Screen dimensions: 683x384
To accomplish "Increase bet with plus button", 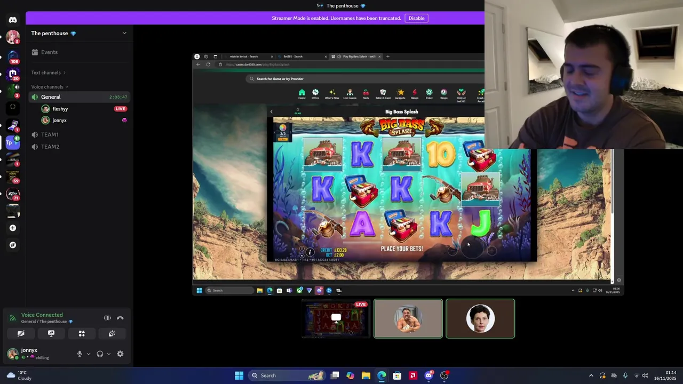I will [491, 250].
